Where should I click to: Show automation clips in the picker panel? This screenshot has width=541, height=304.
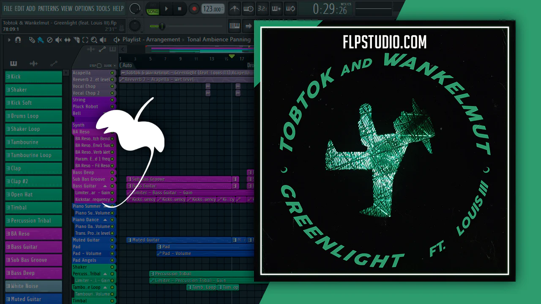[54, 64]
